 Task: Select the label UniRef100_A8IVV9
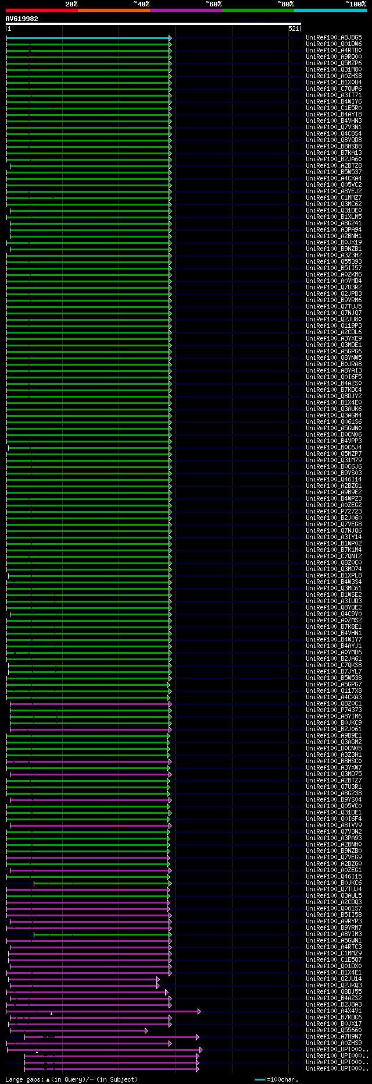(334, 825)
